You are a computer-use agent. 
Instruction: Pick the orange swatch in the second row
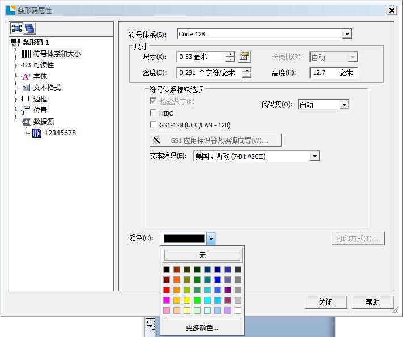177,280
